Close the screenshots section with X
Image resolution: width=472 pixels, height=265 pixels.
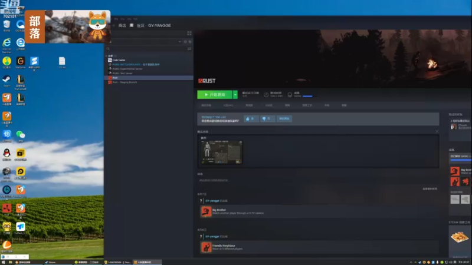click(437, 131)
